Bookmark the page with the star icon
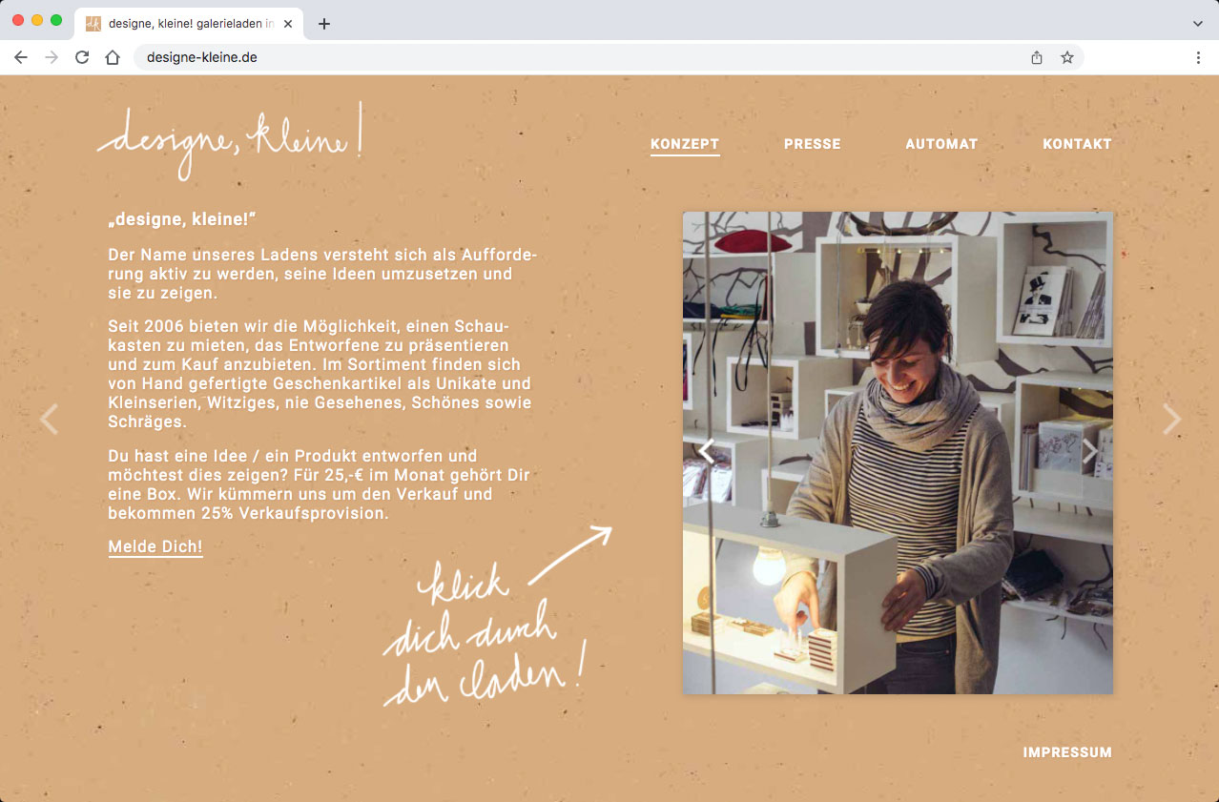 [1067, 57]
